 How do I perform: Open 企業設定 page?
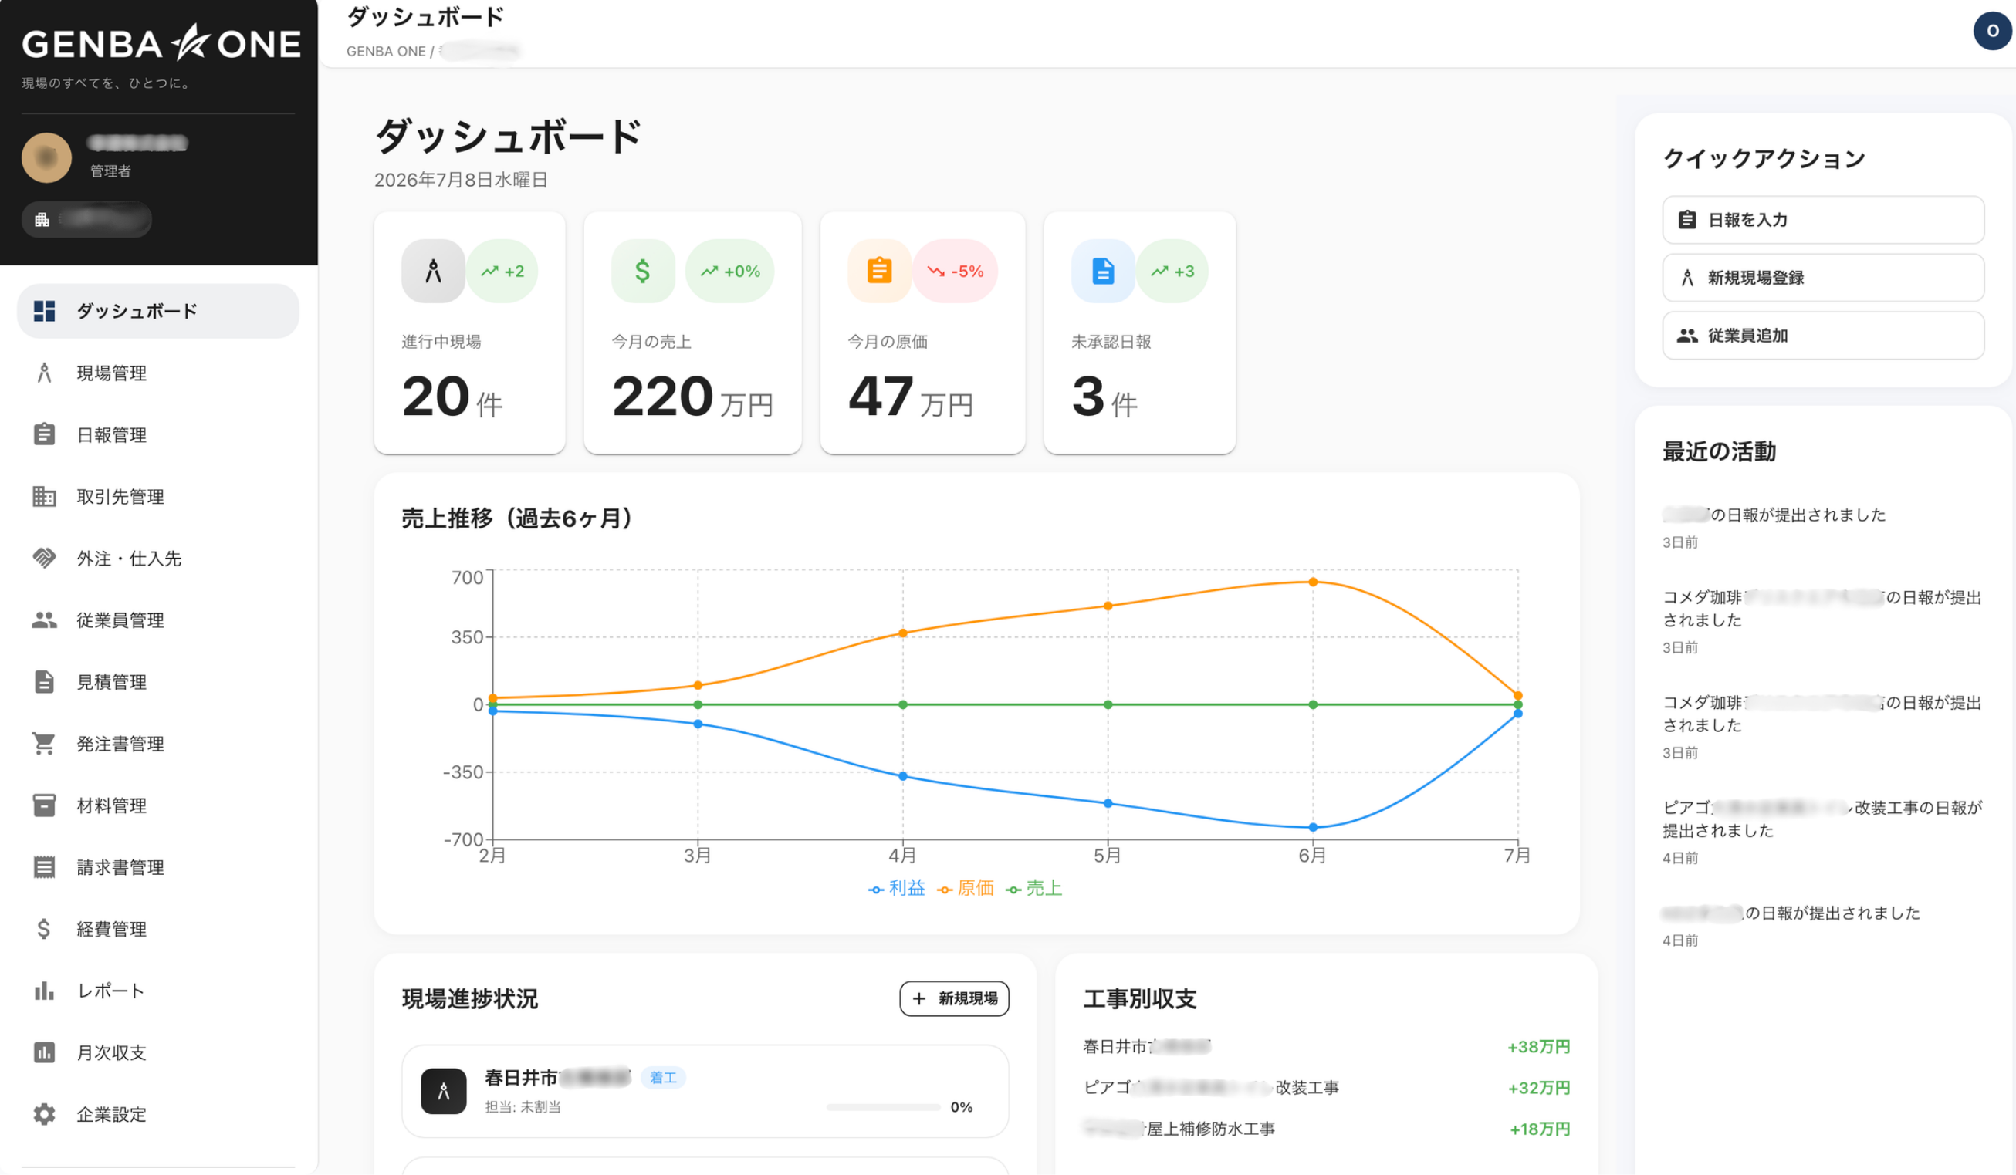pyautogui.click(x=157, y=1114)
